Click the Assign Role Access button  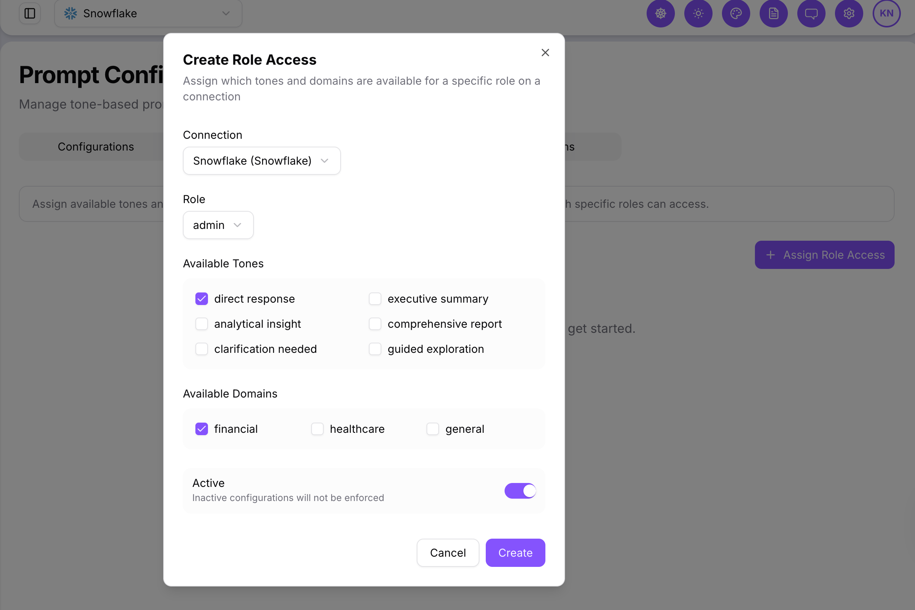(x=825, y=255)
